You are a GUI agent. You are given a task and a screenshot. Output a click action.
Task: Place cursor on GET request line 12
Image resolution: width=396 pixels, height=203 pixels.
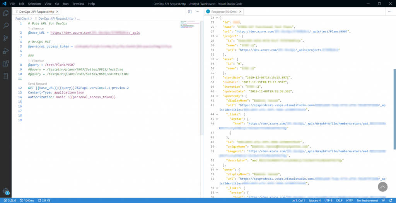click(78, 88)
